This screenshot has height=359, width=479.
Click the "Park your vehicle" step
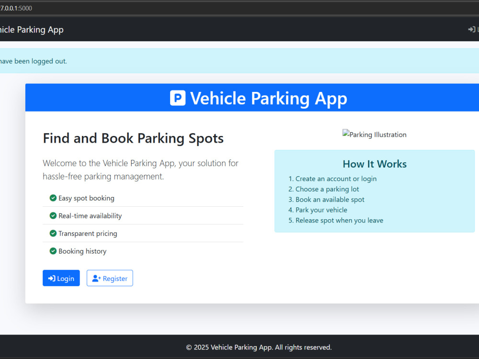click(321, 210)
